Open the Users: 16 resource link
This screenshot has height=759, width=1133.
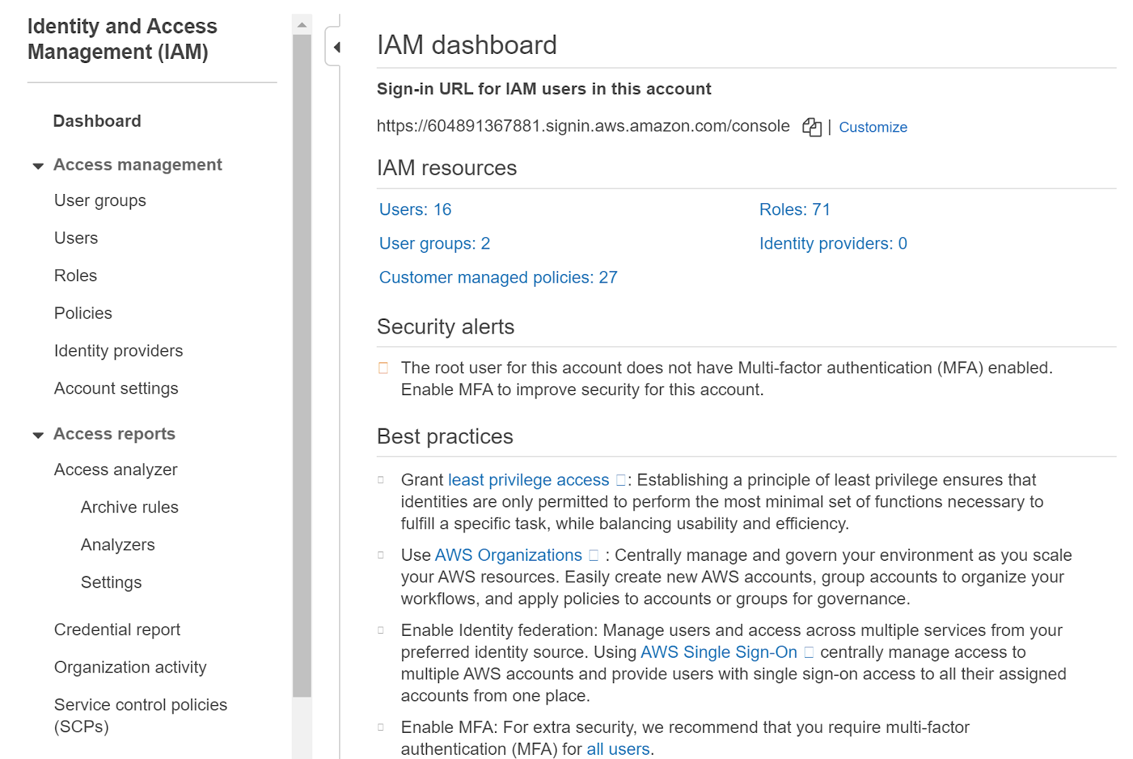pyautogui.click(x=415, y=210)
